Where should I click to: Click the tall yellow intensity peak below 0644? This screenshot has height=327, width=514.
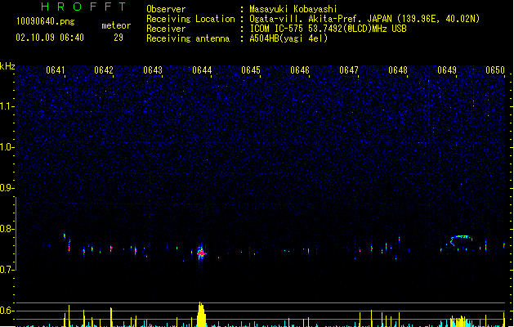pos(201,315)
